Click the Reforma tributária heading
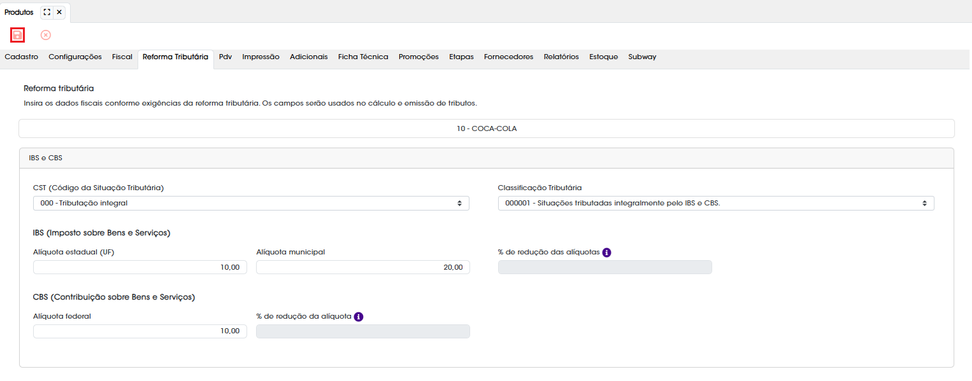 (x=59, y=88)
